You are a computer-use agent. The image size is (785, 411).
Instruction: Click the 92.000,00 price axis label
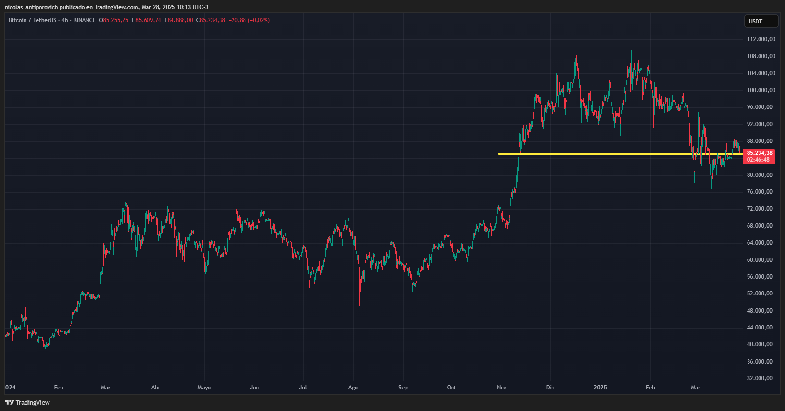click(x=760, y=124)
